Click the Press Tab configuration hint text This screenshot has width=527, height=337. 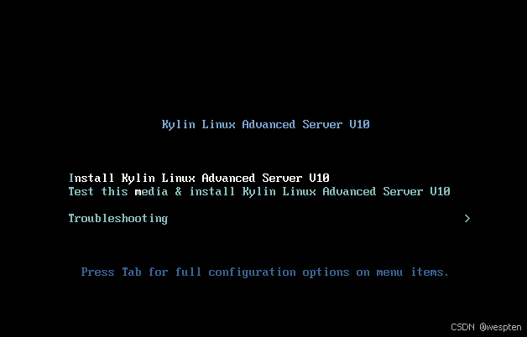265,272
